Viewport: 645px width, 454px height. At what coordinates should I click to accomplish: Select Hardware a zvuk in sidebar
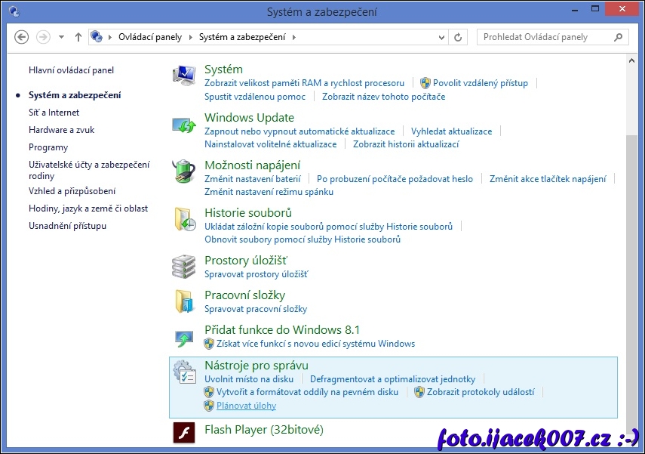tap(61, 130)
